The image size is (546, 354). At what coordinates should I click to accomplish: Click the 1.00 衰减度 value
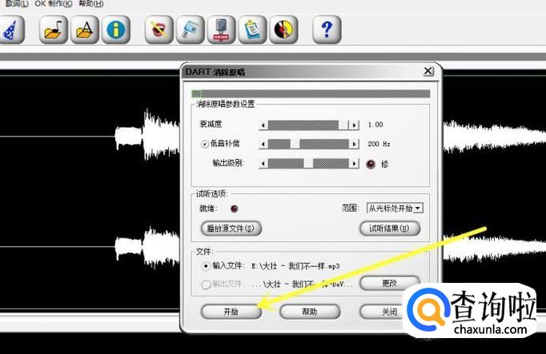[x=375, y=125]
